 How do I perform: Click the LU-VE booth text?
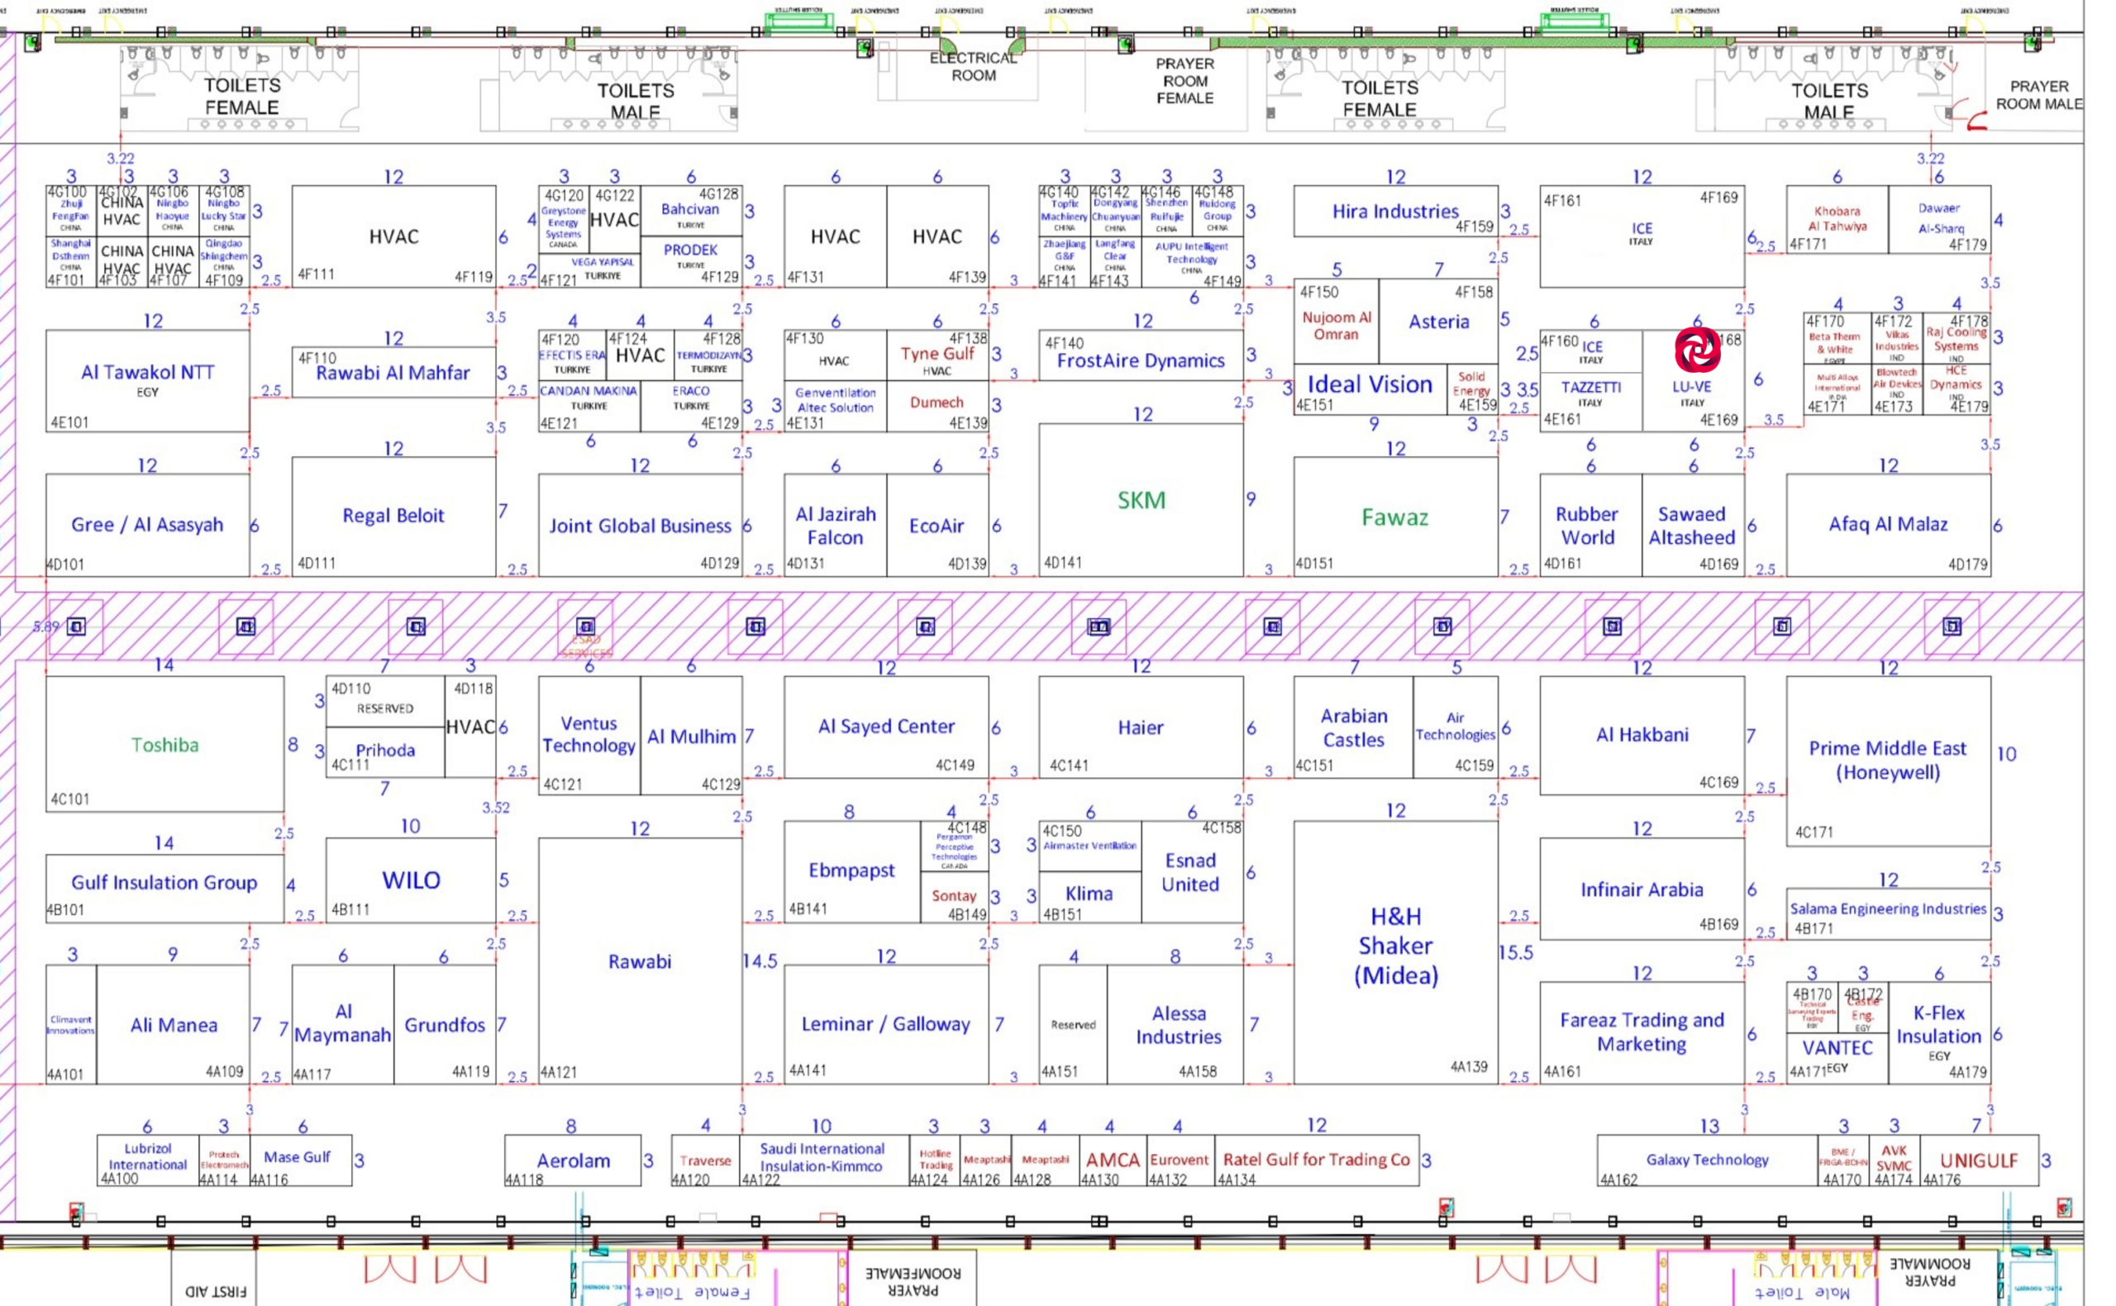point(1692,387)
